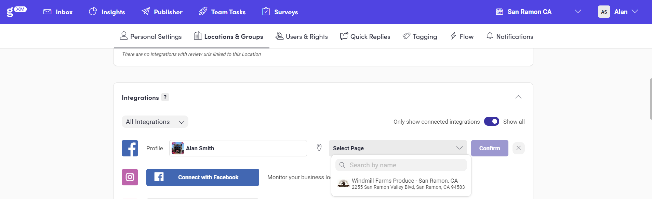Click the Locations & Groups building icon
Image resolution: width=652 pixels, height=199 pixels.
pos(198,36)
